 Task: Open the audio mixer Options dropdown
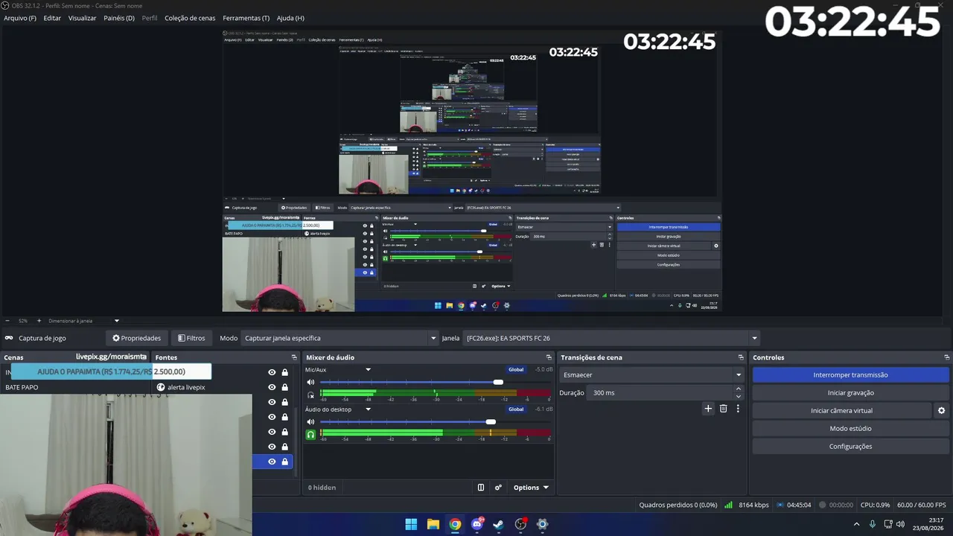point(531,488)
